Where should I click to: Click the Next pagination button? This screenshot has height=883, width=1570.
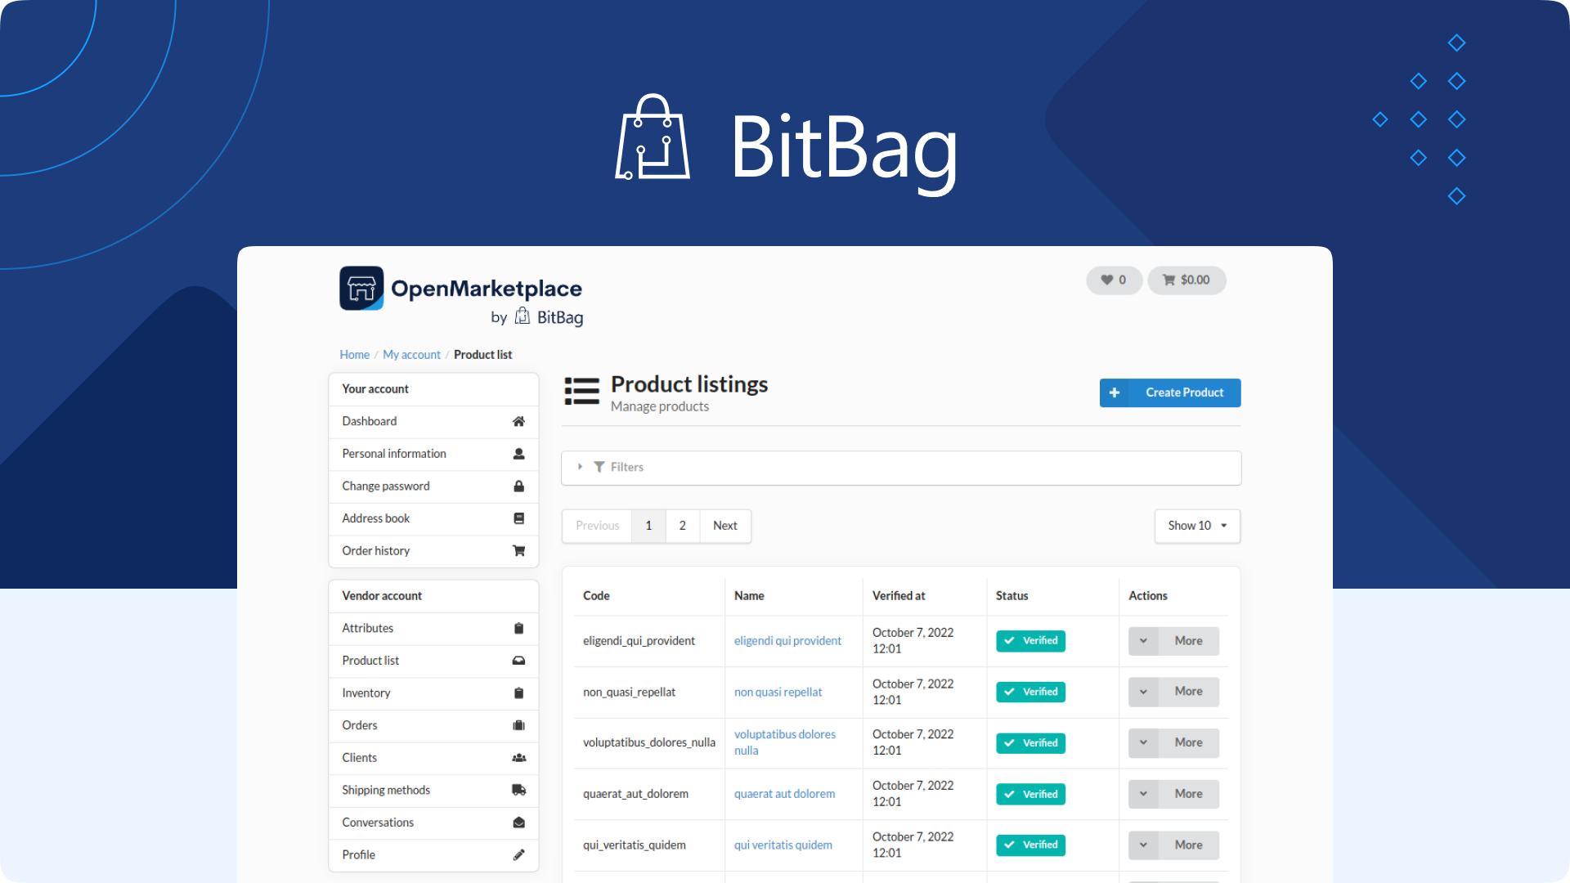[724, 526]
